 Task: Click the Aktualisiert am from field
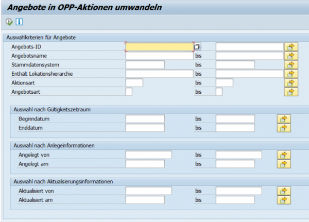click(145, 200)
